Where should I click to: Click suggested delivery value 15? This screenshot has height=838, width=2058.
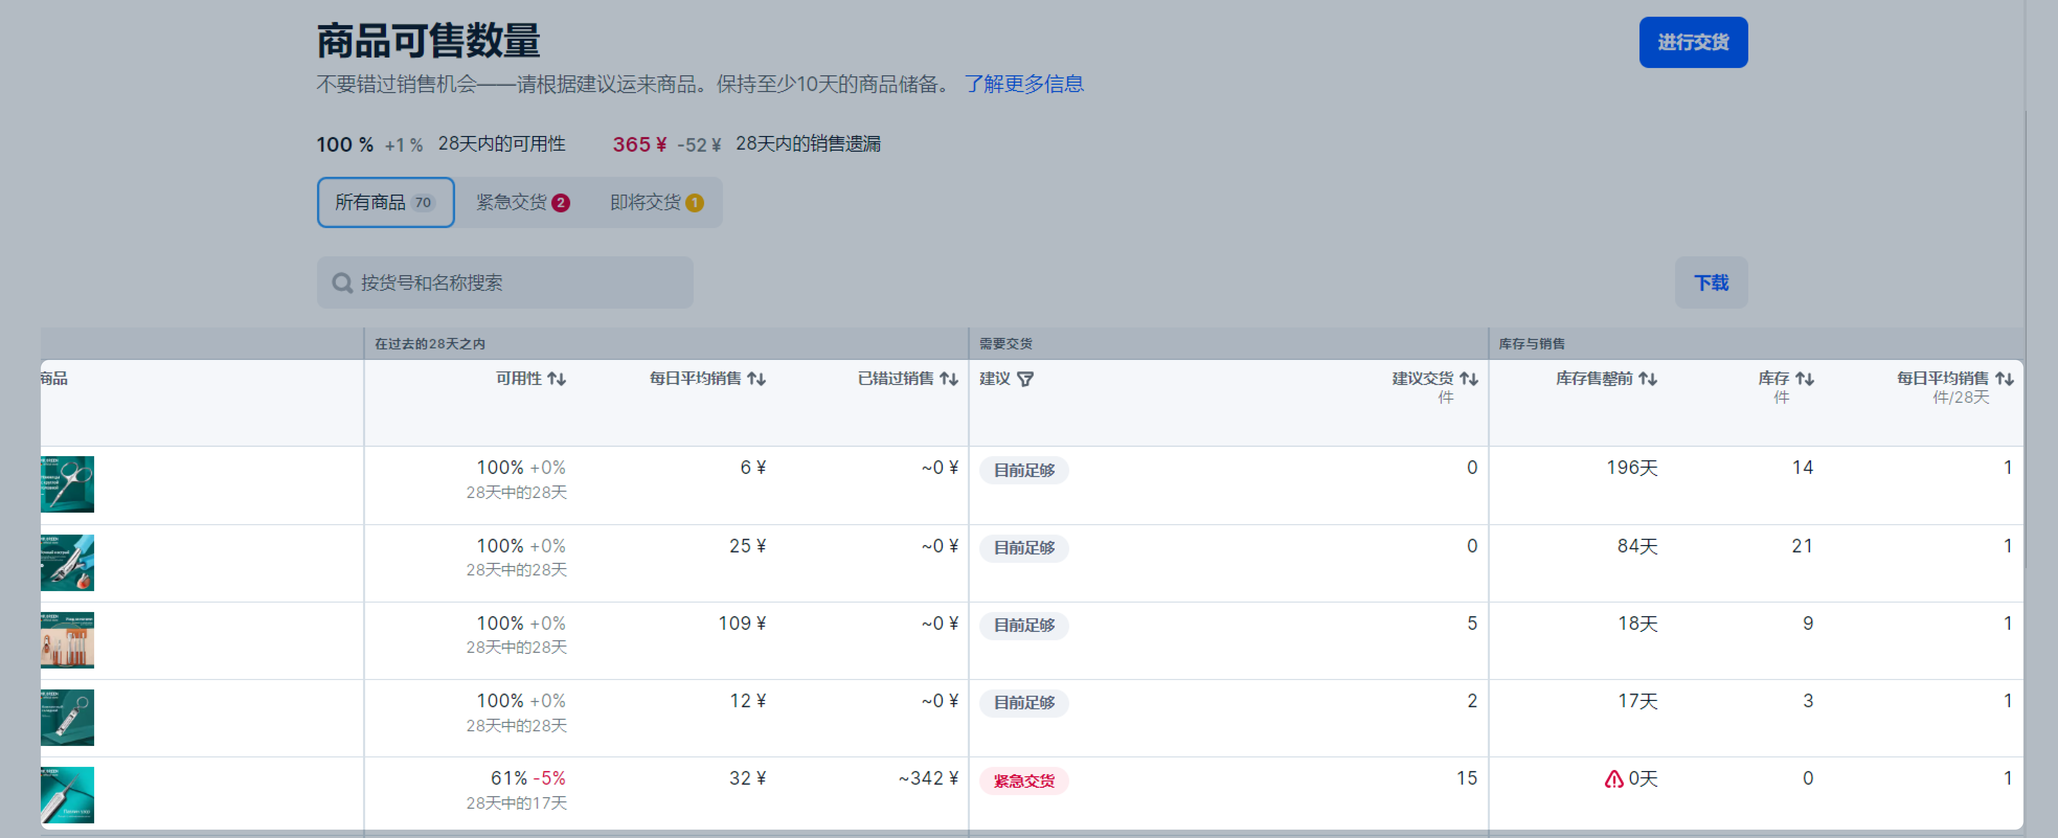click(x=1467, y=778)
